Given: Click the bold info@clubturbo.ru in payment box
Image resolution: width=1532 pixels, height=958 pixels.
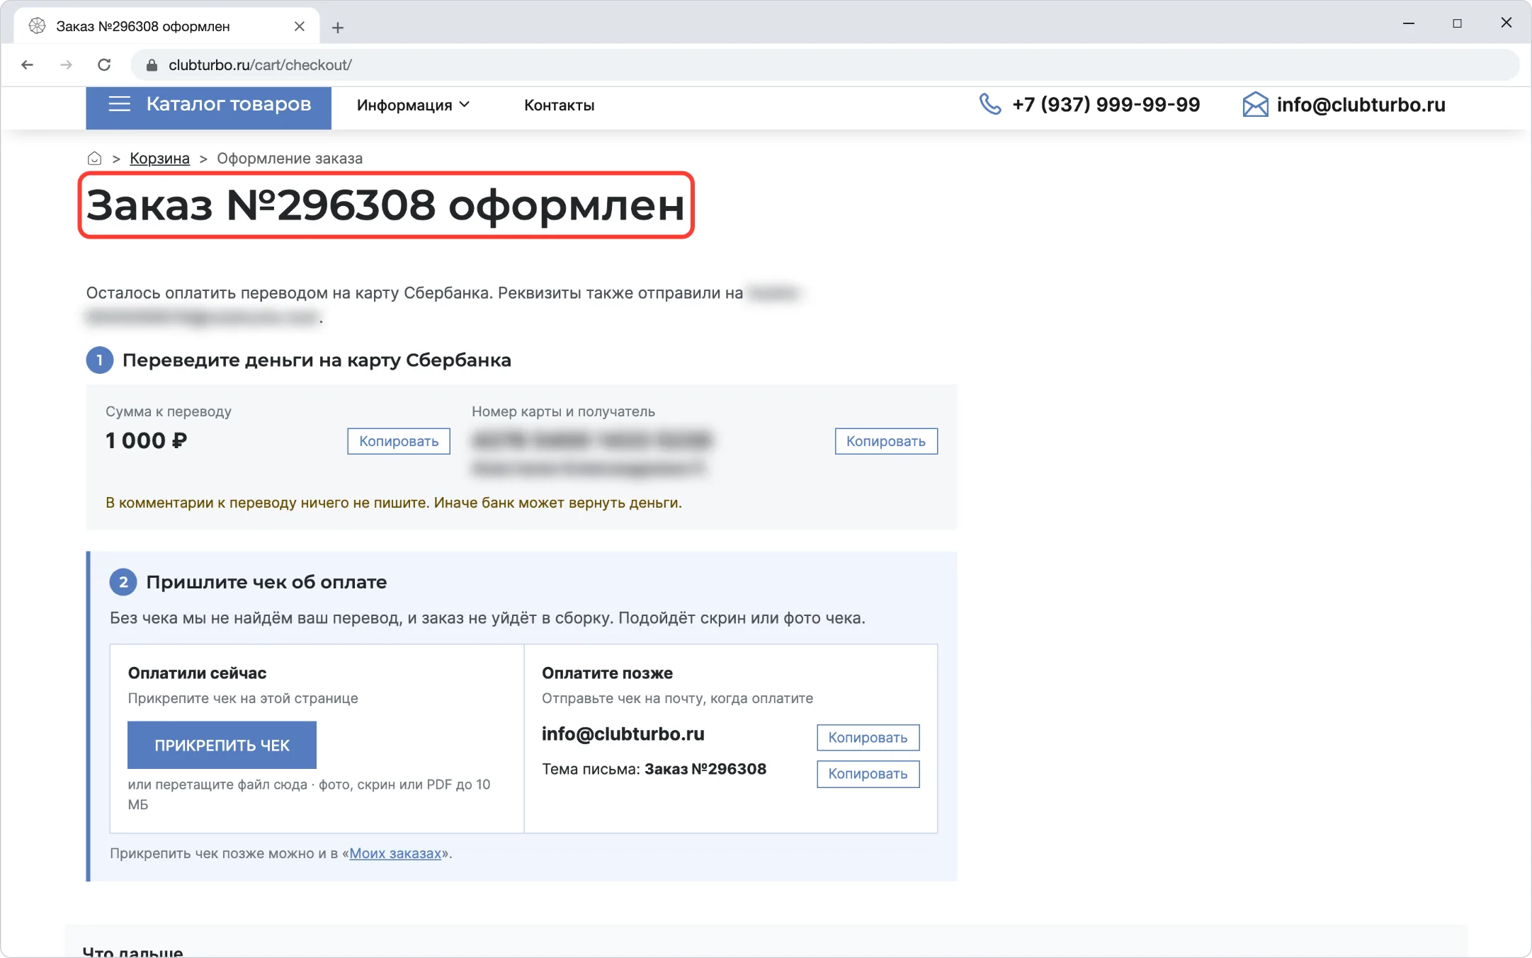Looking at the screenshot, I should click(x=623, y=734).
